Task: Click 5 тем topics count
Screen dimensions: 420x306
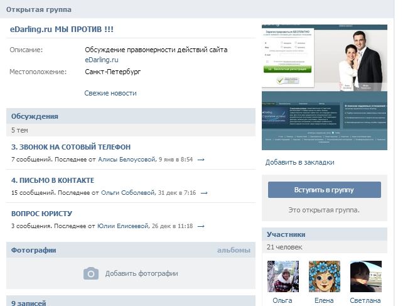Action: click(x=19, y=130)
